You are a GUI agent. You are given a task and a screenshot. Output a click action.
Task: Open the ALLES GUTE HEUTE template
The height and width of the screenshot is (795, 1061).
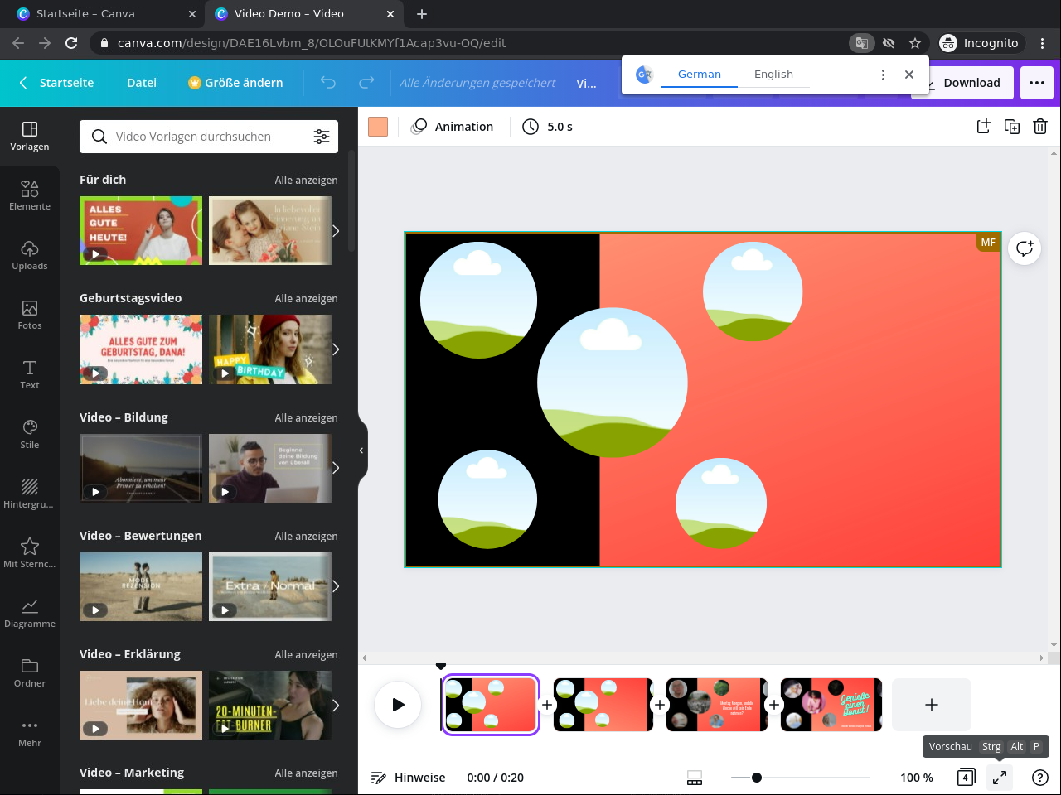141,231
